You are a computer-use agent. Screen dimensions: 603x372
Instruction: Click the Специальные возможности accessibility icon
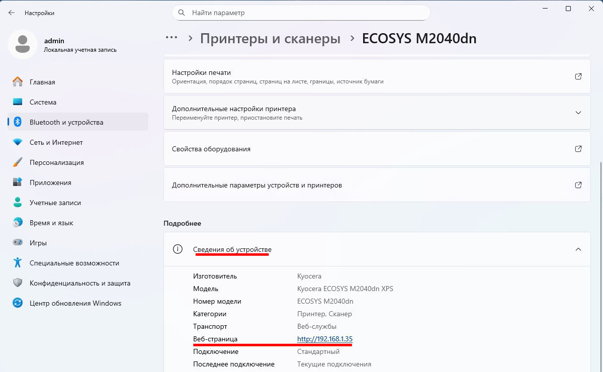coord(18,262)
